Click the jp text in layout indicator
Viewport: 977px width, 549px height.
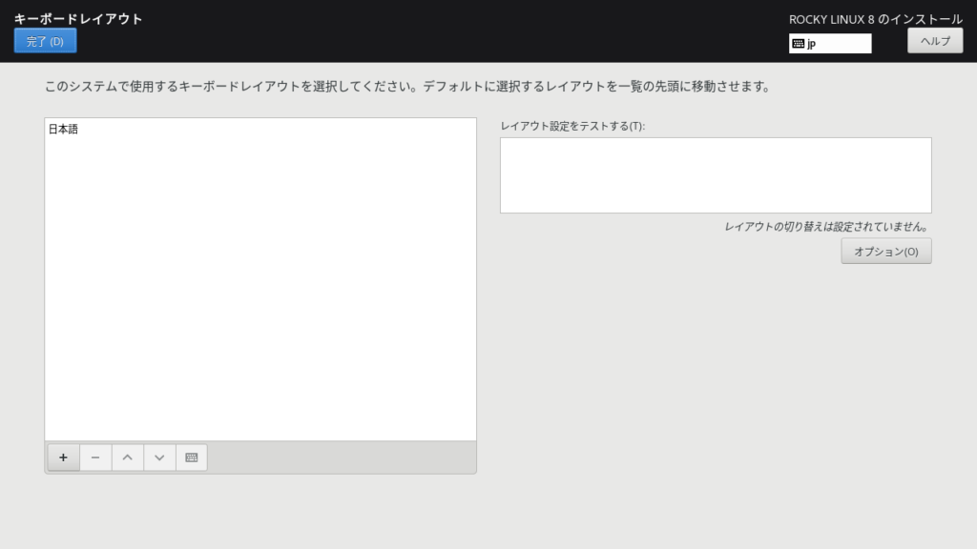coord(812,44)
